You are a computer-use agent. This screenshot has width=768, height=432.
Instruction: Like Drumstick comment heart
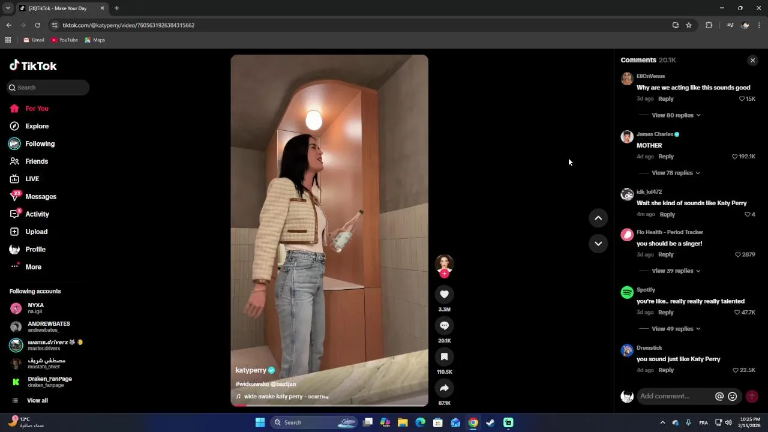[736, 370]
